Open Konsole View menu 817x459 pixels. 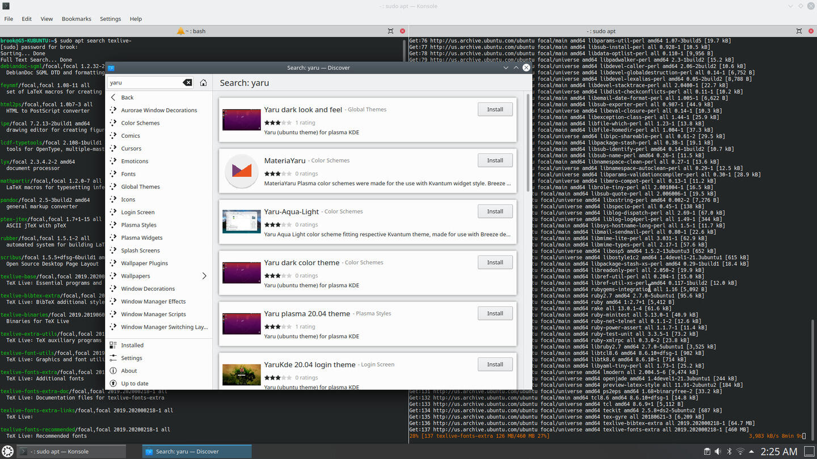pos(47,19)
